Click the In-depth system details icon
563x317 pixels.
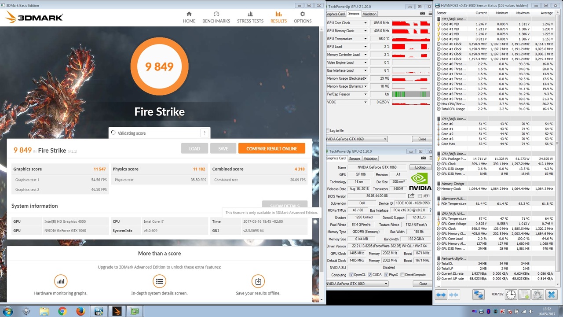pos(159,281)
